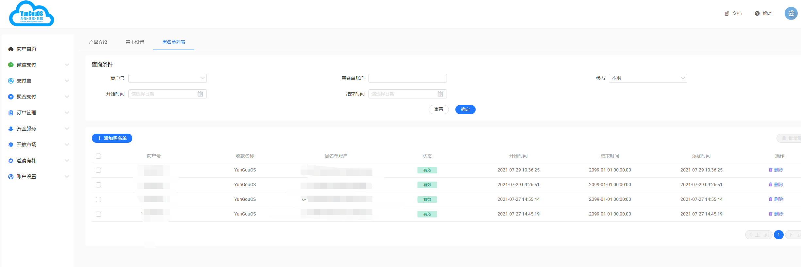This screenshot has width=801, height=267.
Task: Click 删除 for the 2021-07-27 14:45:19 row
Action: tap(779, 214)
